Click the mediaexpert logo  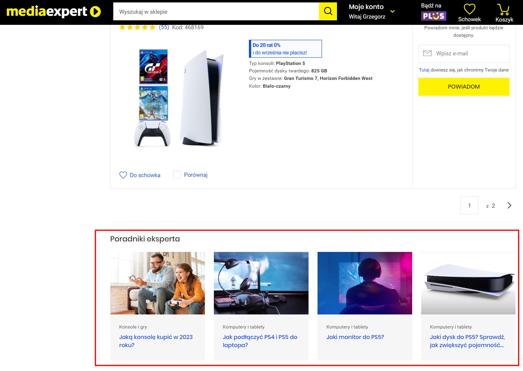pyautogui.click(x=54, y=12)
